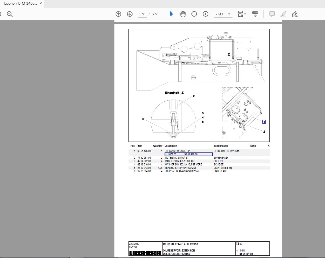The width and height of the screenshot is (325, 258).
Task: Close the Liebherr LTM 1400 document tab
Action: pos(40,3)
